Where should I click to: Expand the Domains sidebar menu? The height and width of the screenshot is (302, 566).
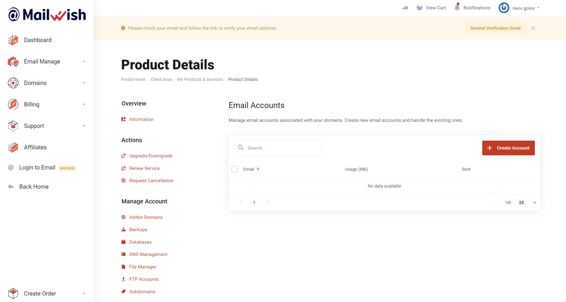coord(84,83)
